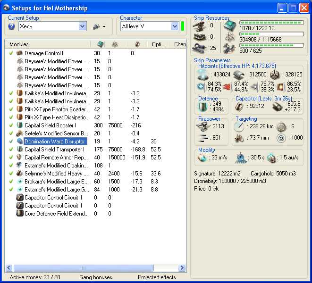Click the Defence shield tank icon
Viewport: 312px width, 283px height.
tap(202, 107)
